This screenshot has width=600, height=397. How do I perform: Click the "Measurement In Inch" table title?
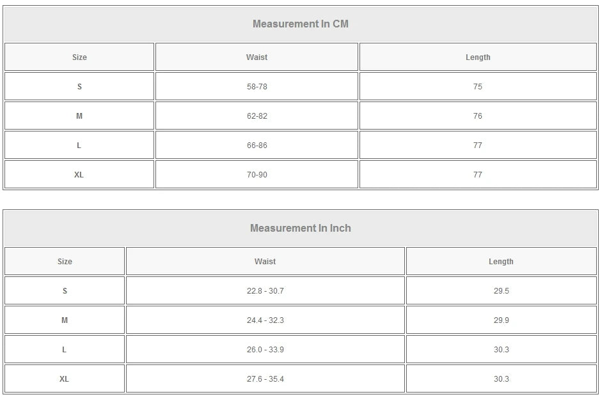[300, 228]
